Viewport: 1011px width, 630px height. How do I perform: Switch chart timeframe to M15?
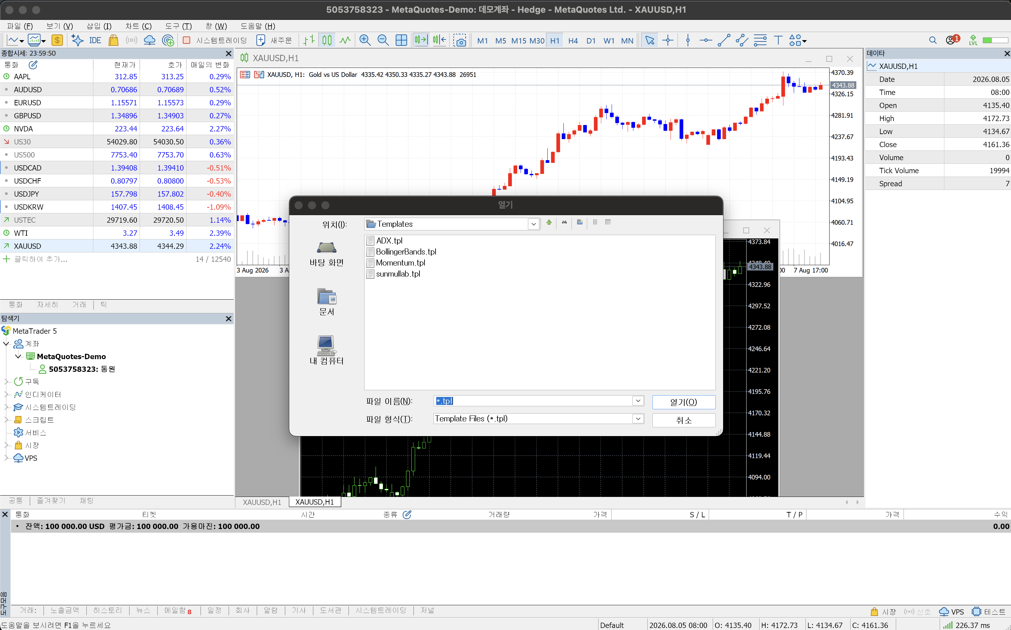(x=519, y=41)
